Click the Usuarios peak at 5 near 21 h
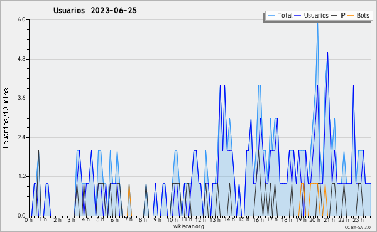The image size is (377, 232). click(x=327, y=53)
